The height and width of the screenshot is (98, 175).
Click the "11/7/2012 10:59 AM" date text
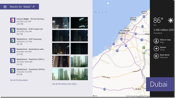(x=24, y=62)
